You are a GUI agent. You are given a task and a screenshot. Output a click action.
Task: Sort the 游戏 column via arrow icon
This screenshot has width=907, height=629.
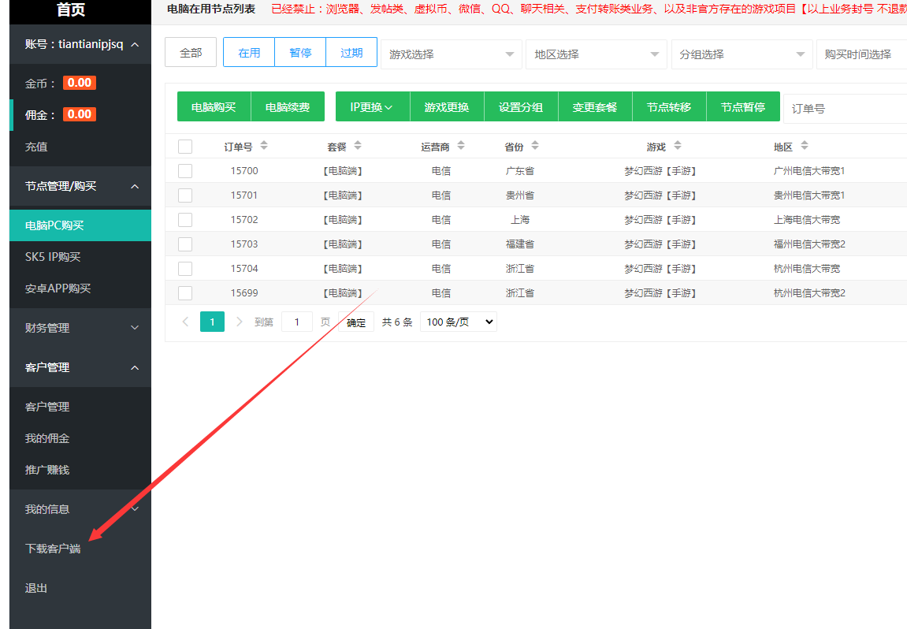point(678,146)
